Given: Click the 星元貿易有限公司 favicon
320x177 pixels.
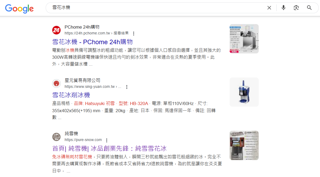Looking at the screenshot, I should coord(57,84).
